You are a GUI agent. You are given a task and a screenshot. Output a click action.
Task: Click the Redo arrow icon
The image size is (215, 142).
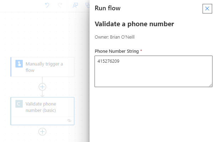(60, 5)
